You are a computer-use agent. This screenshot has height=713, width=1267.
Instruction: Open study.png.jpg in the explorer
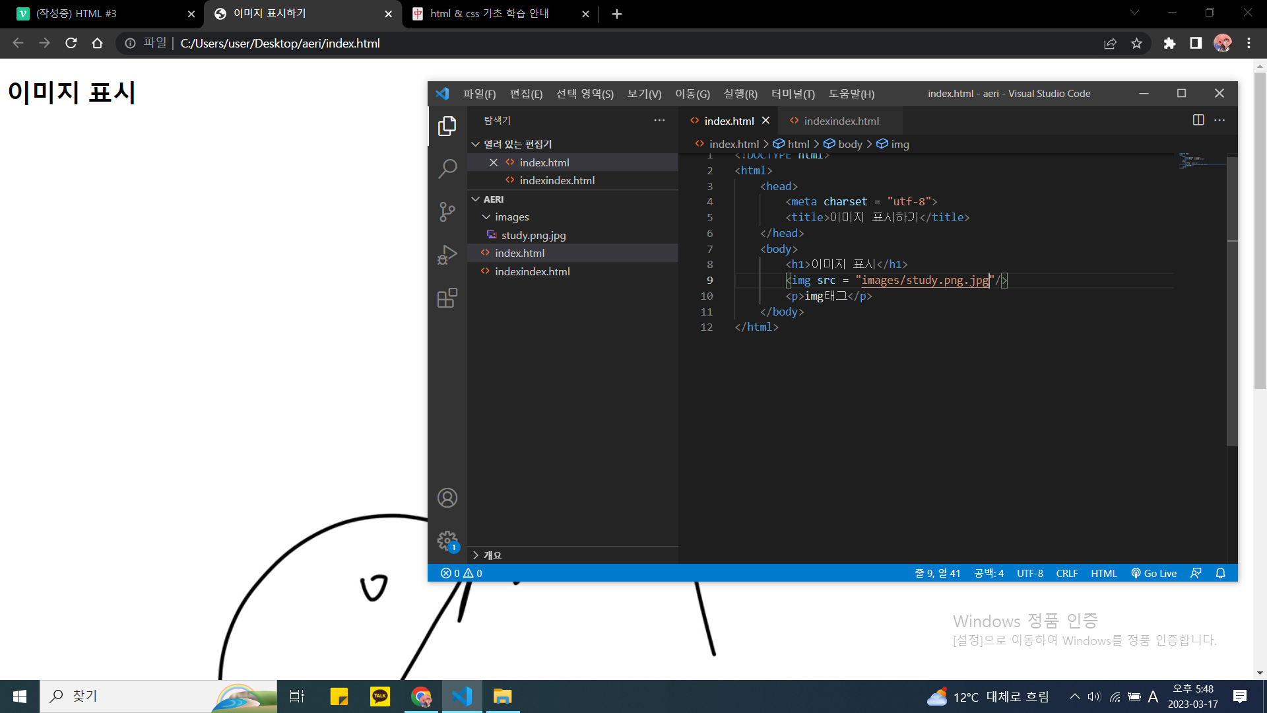(533, 235)
